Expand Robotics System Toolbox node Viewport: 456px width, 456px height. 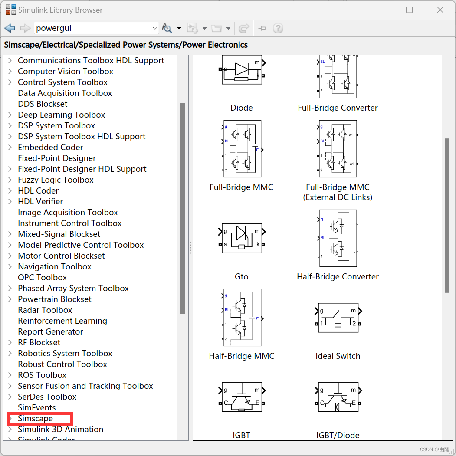pos(10,353)
